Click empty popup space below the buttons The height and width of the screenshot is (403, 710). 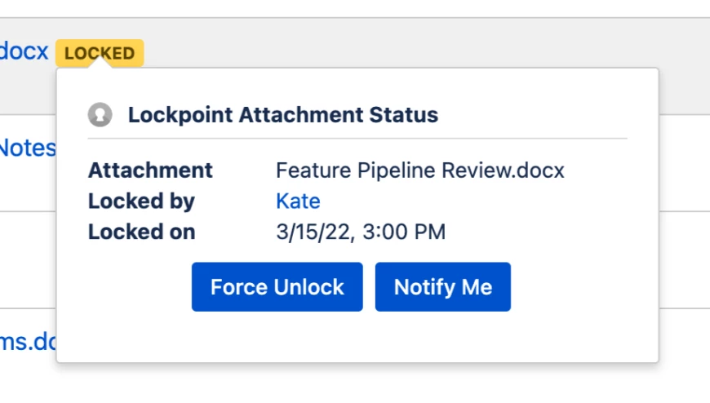click(357, 338)
